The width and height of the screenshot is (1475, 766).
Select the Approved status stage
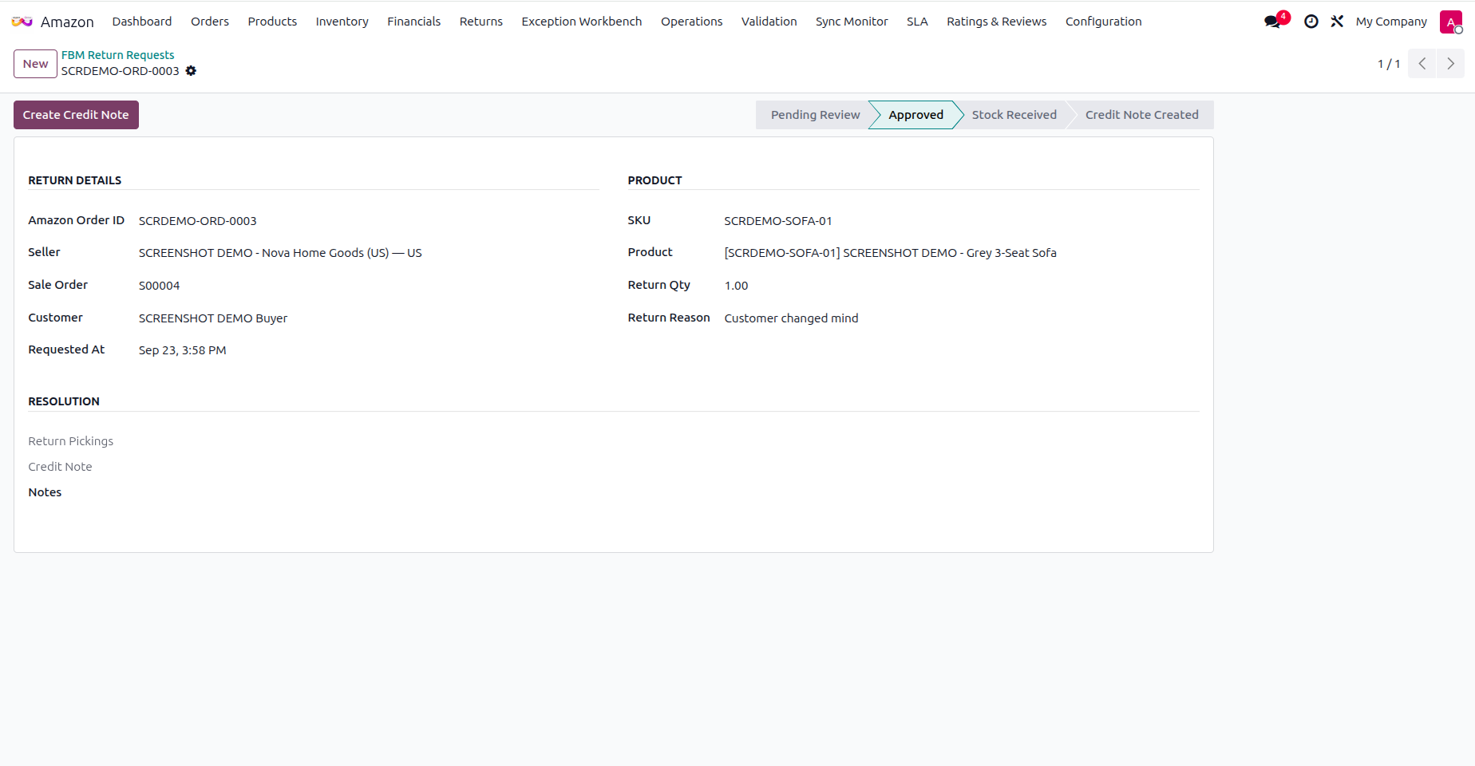(915, 115)
